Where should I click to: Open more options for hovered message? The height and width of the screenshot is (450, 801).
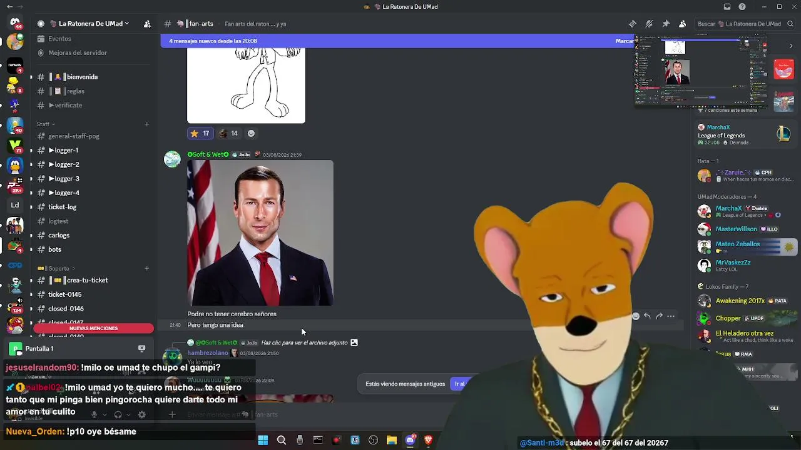tap(671, 316)
